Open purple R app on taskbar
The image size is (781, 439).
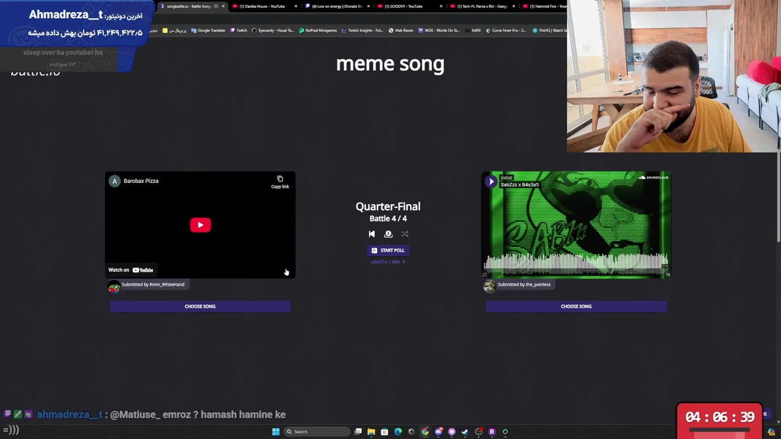(492, 432)
